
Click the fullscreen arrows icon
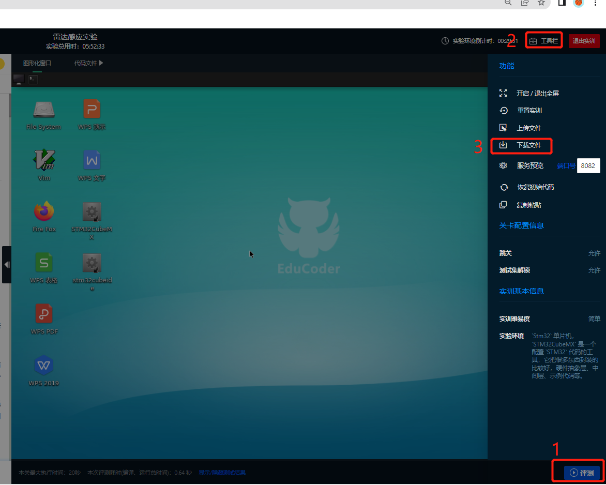tap(503, 93)
